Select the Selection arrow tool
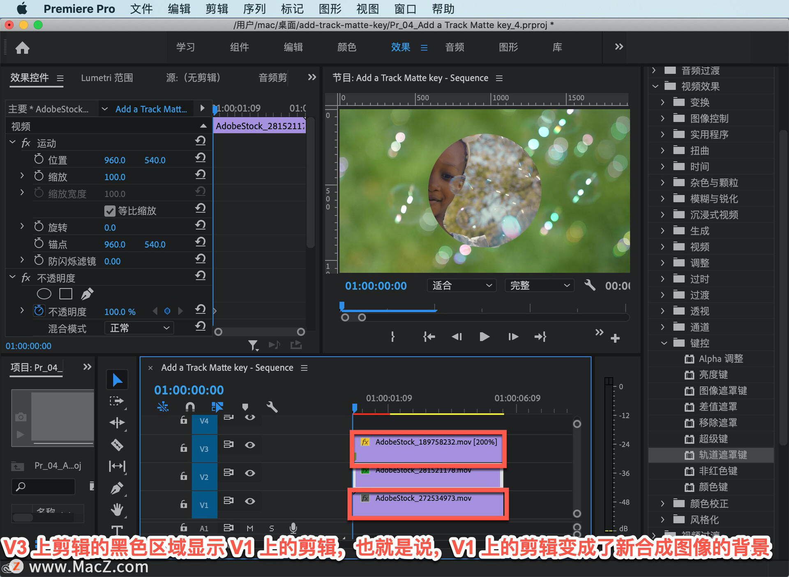The width and height of the screenshot is (789, 577). 117,380
